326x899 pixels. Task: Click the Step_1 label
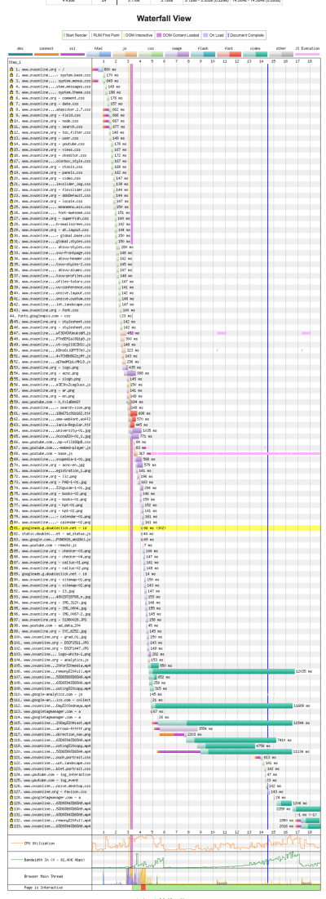(15, 60)
